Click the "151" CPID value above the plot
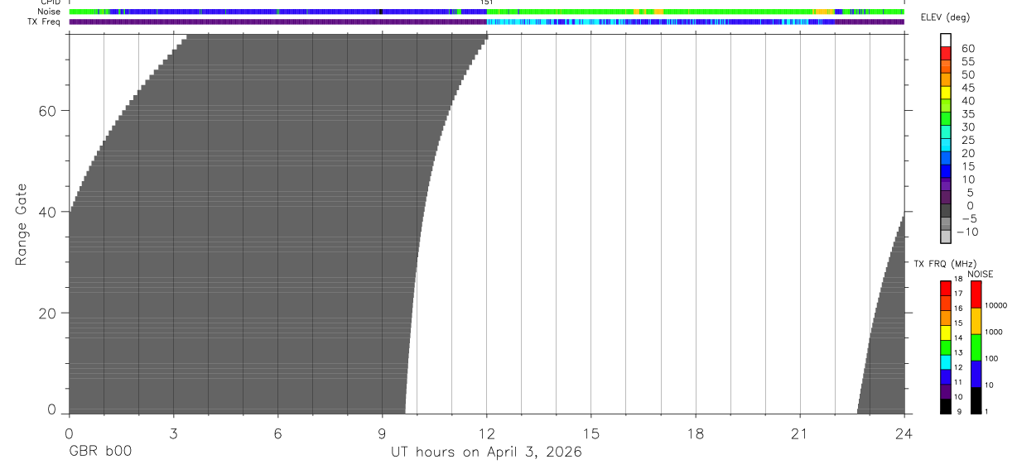This screenshot has height=469, width=1017. pyautogui.click(x=487, y=2)
